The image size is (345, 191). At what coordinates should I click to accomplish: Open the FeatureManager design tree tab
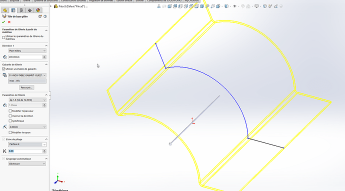point(5,10)
